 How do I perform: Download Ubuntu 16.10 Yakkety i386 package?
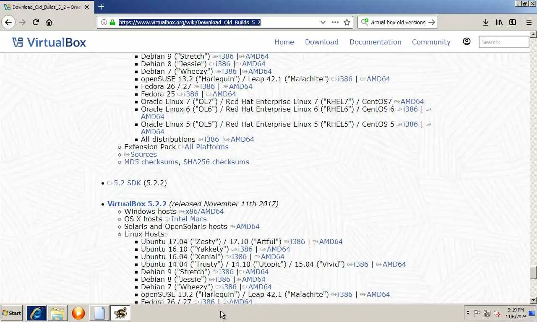tap(245, 249)
